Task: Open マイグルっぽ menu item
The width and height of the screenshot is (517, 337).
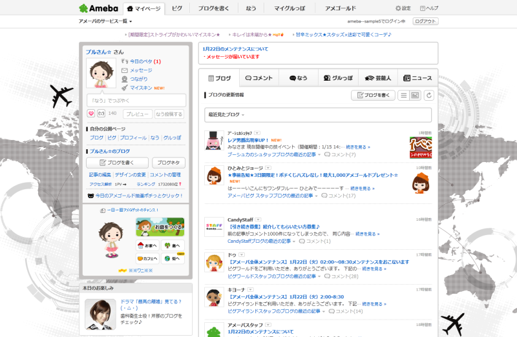Action: point(290,8)
